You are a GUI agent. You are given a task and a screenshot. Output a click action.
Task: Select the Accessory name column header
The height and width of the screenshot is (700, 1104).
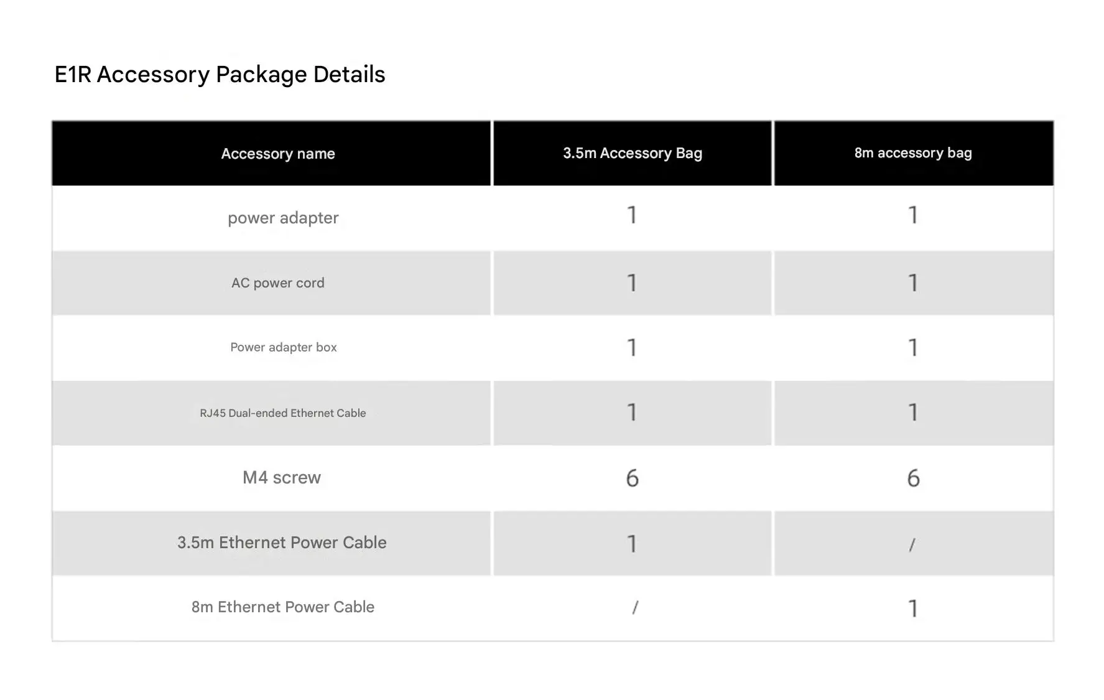(278, 154)
